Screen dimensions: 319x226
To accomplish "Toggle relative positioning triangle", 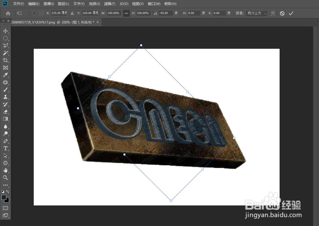I will pyautogui.click(x=72, y=13).
